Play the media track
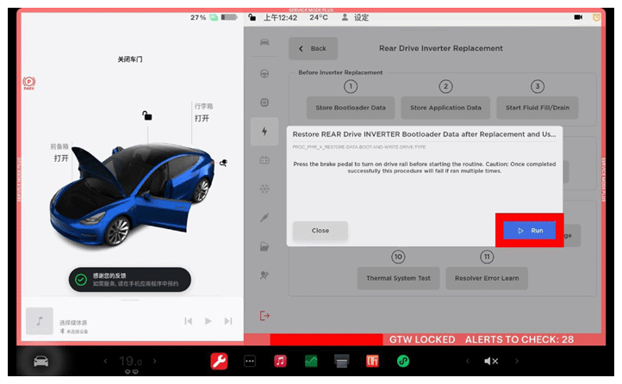The image size is (622, 384). click(208, 321)
